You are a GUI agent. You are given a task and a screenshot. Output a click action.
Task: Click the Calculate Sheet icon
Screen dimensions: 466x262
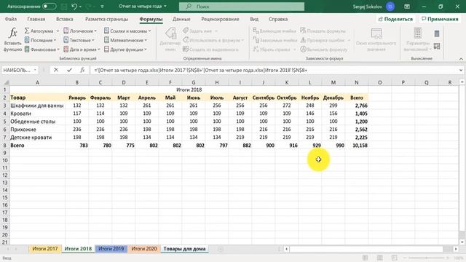tap(437, 46)
